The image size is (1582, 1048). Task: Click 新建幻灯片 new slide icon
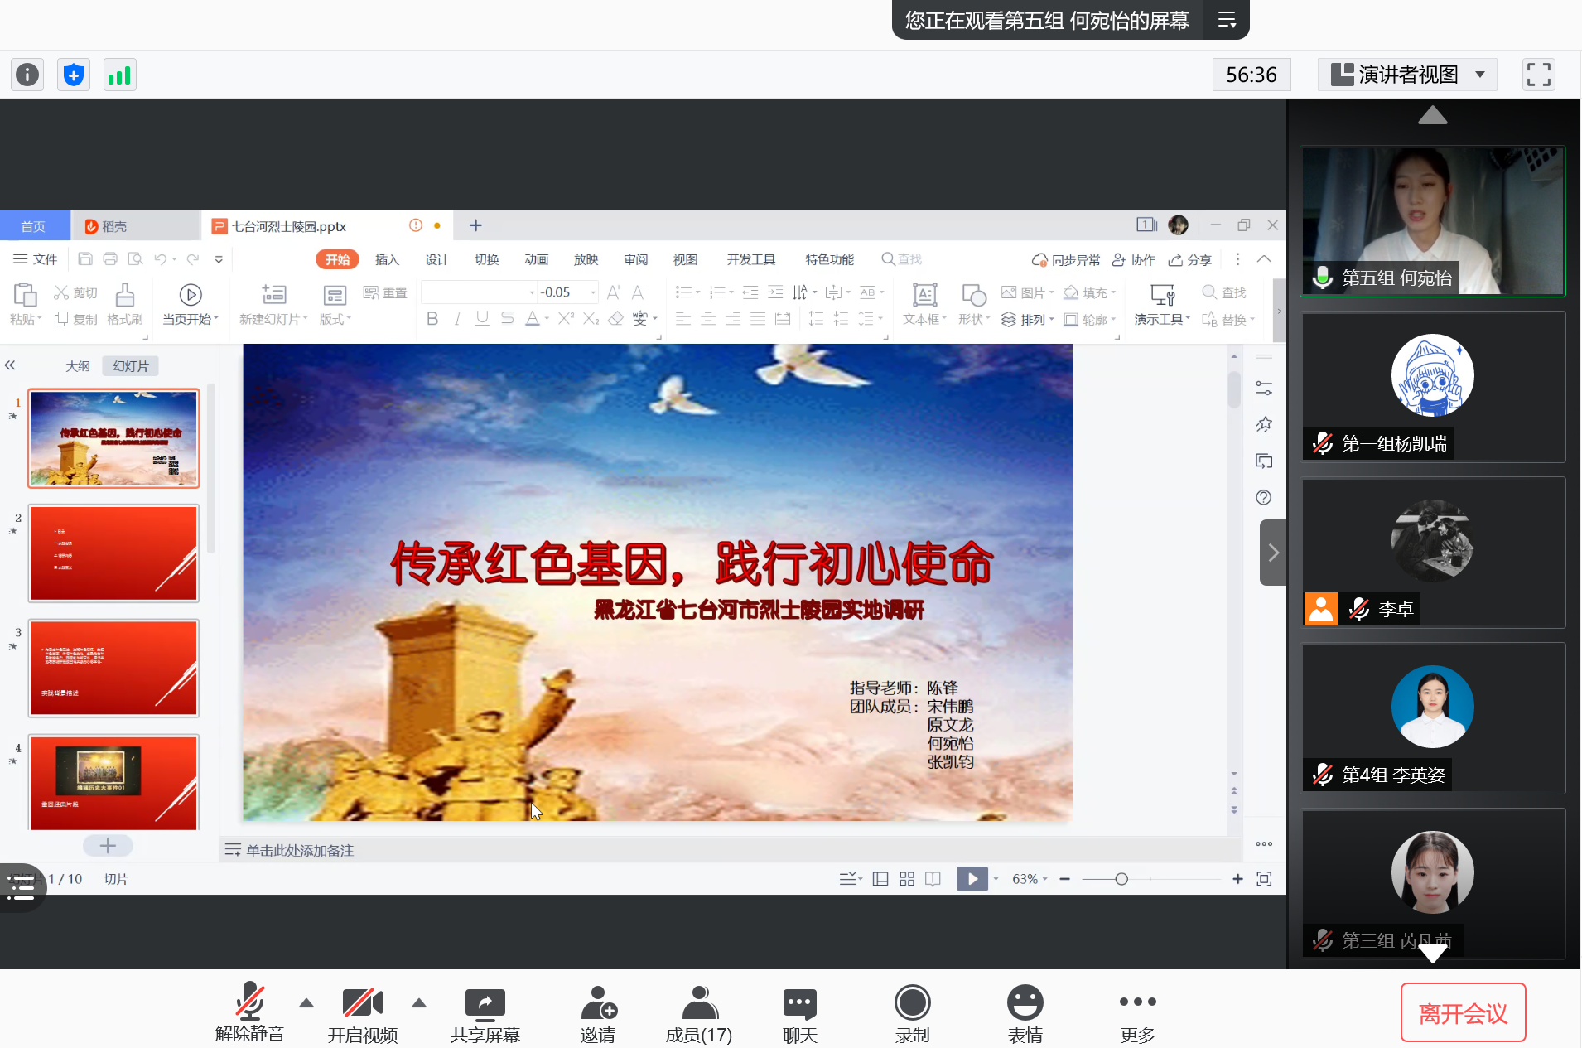pyautogui.click(x=274, y=295)
